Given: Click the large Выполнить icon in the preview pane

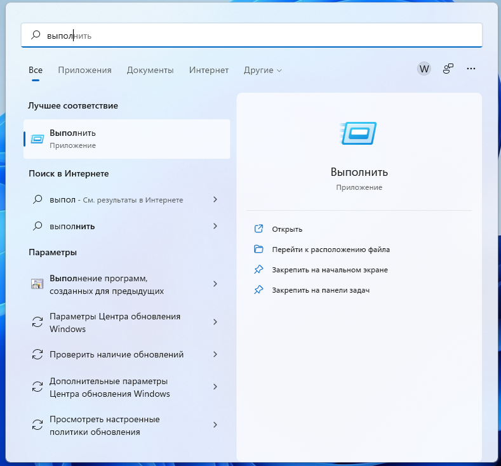Looking at the screenshot, I should [x=359, y=133].
